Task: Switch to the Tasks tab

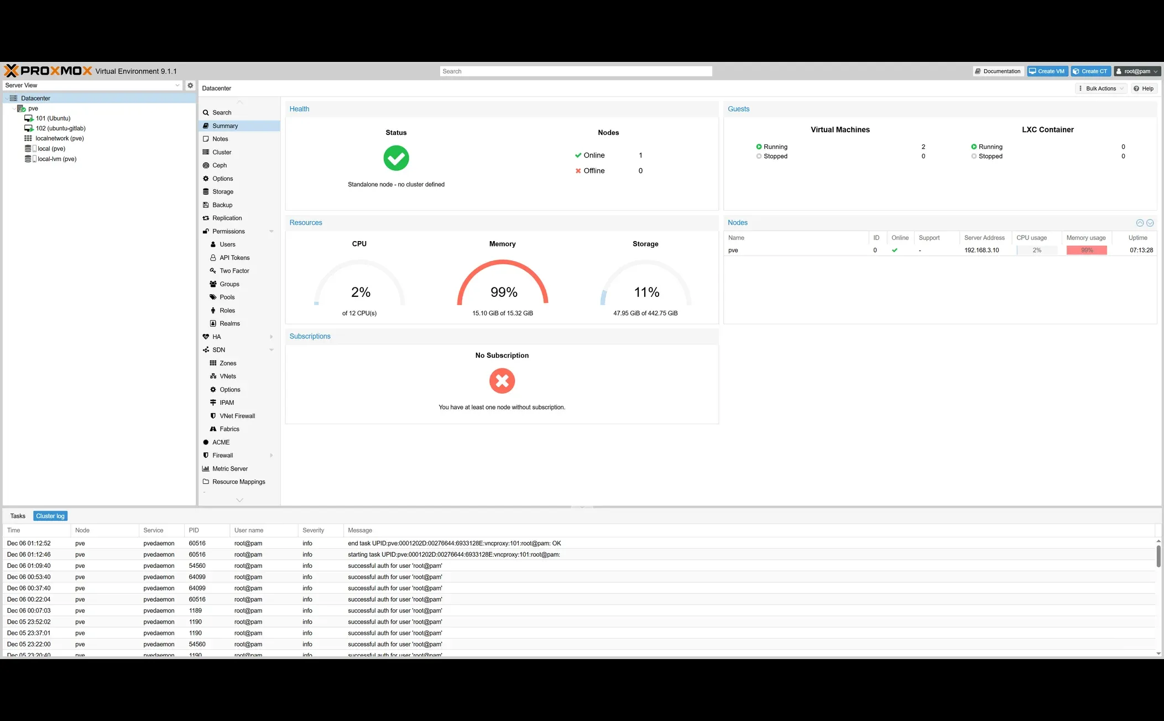Action: click(x=18, y=516)
